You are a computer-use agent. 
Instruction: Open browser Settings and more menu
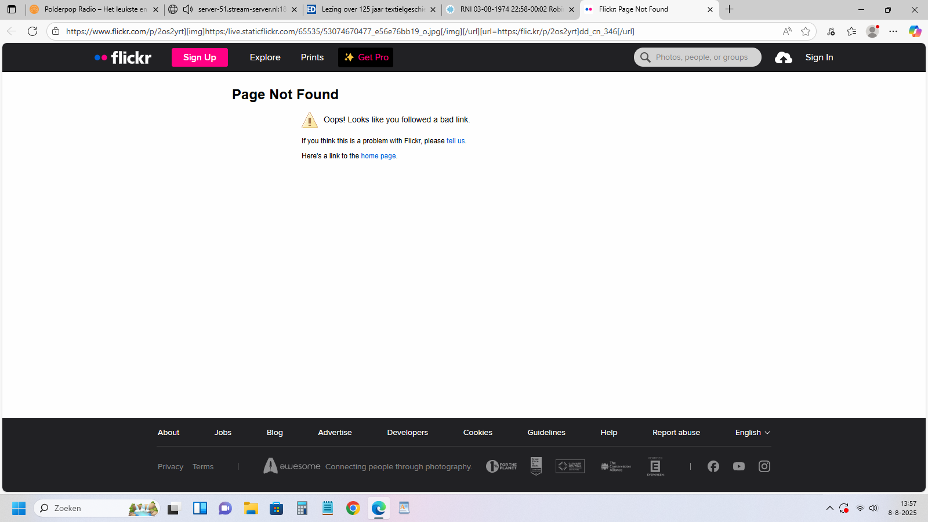pyautogui.click(x=893, y=31)
